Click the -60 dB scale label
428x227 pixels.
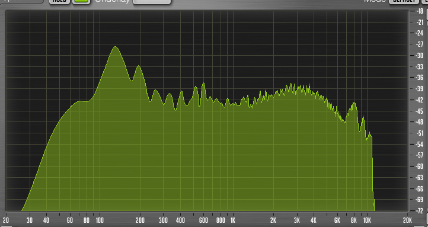click(420, 167)
